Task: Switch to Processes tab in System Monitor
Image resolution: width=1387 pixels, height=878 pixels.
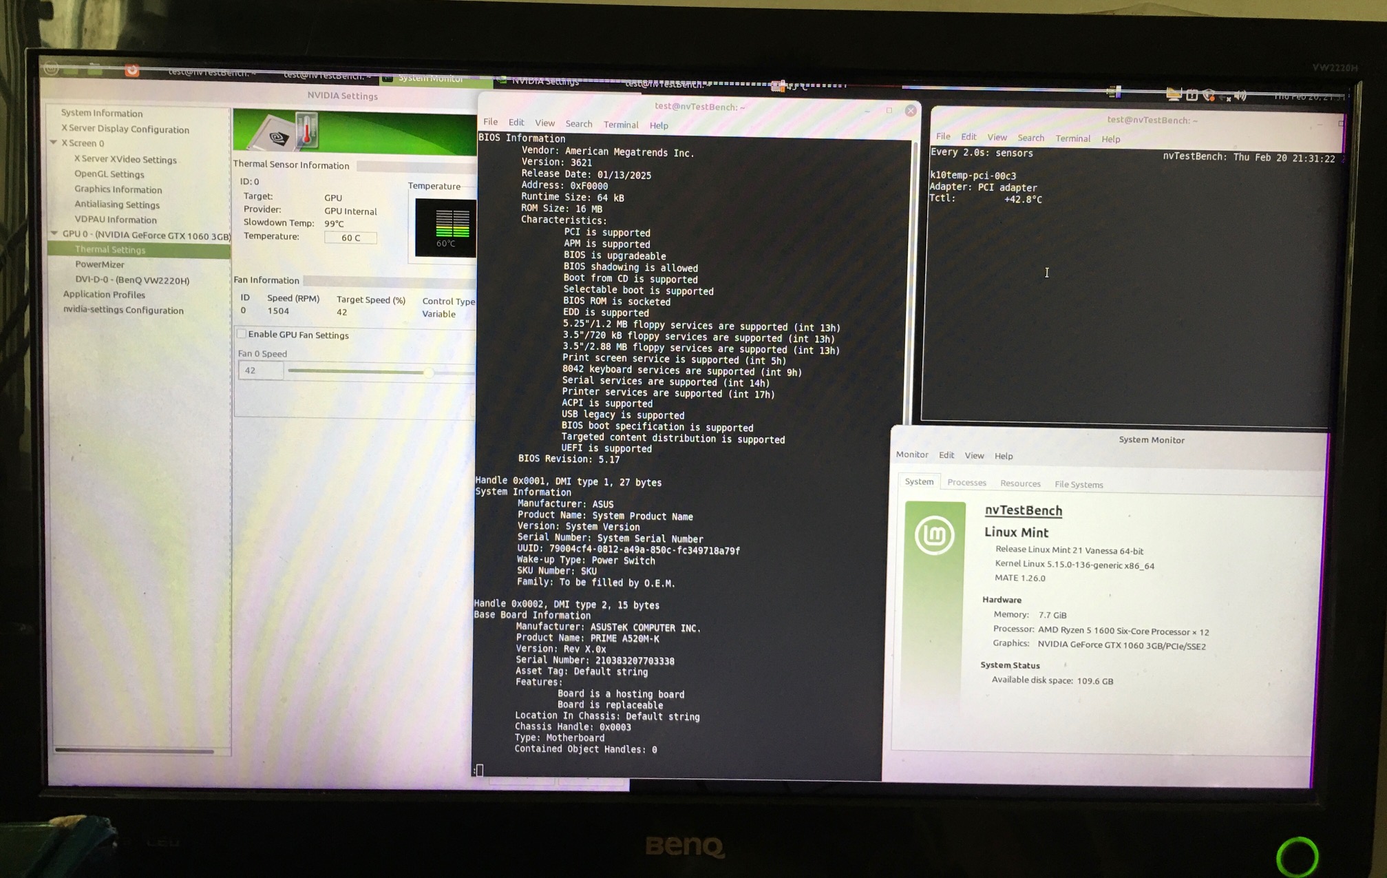Action: coord(966,483)
